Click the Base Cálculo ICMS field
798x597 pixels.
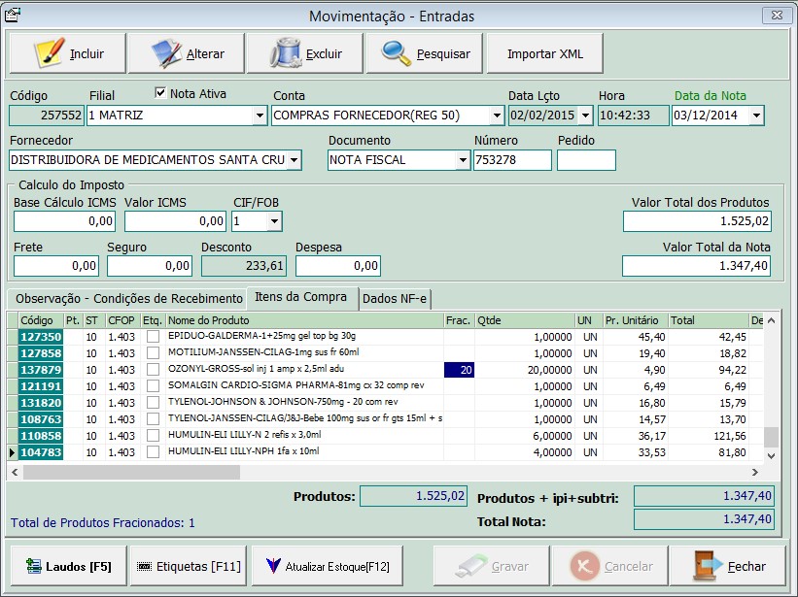[x=64, y=221]
